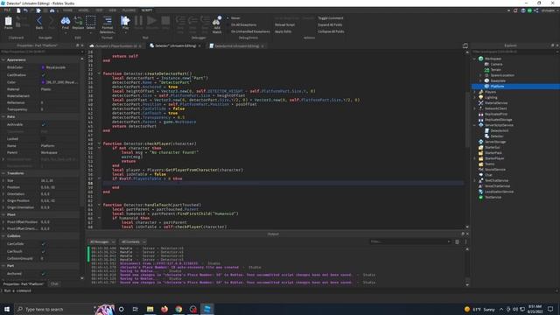The image size is (560, 315).
Task: Toggle the Anchored checkbox
Action: click(43, 274)
